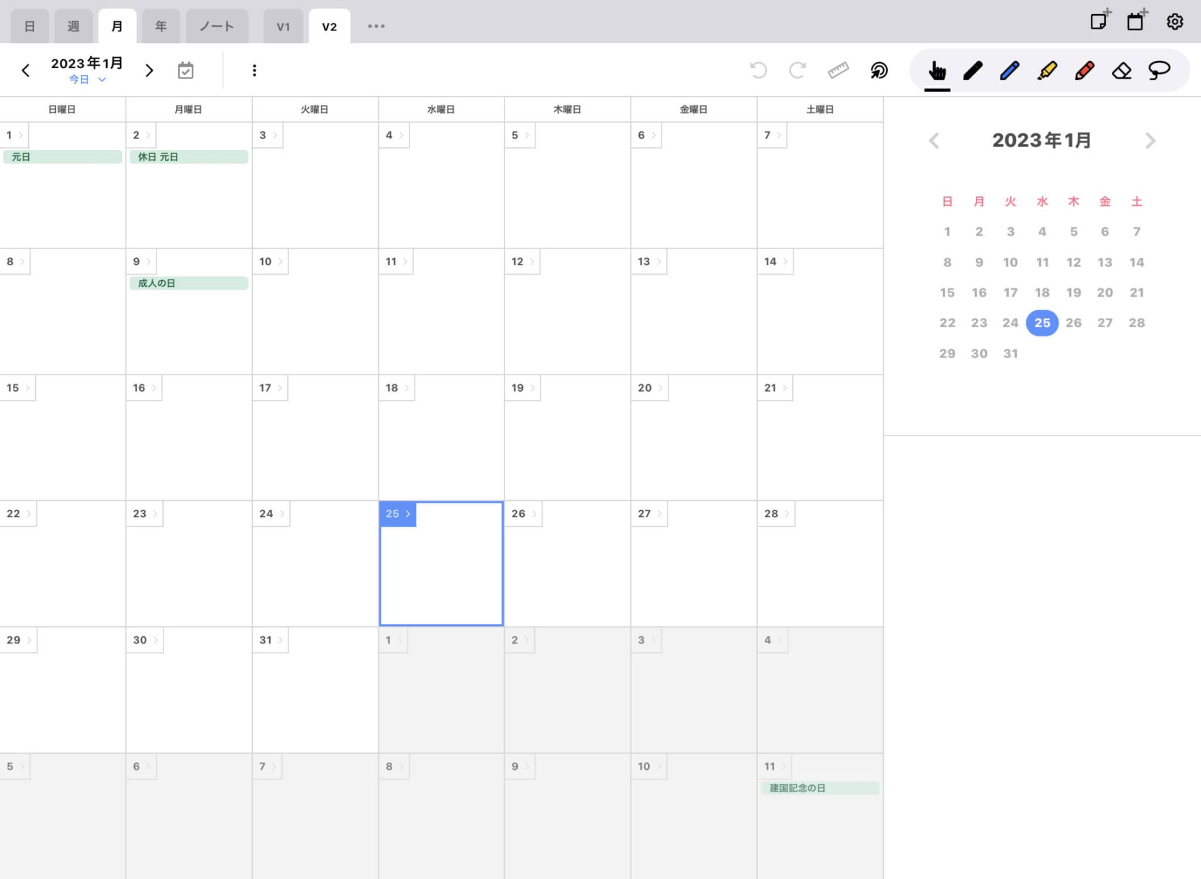Go to next month with right arrow
The image size is (1201, 879).
click(x=149, y=70)
